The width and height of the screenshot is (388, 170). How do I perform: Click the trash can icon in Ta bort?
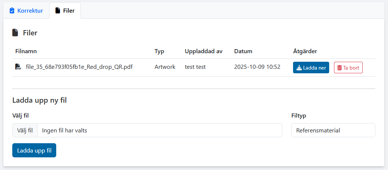339,68
